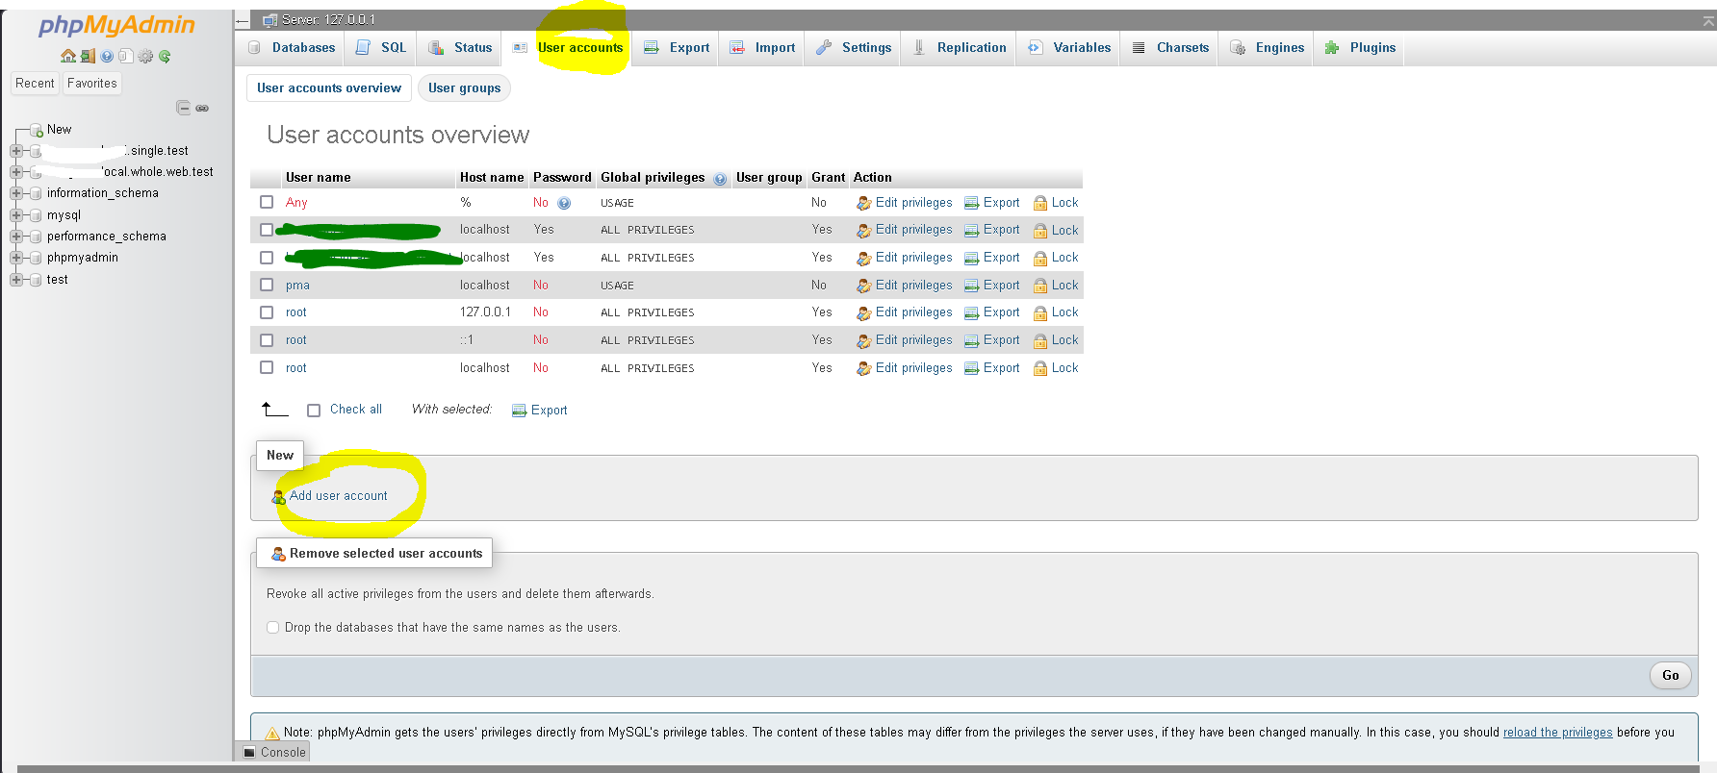Tick the checkbox for the pma user

click(x=267, y=286)
